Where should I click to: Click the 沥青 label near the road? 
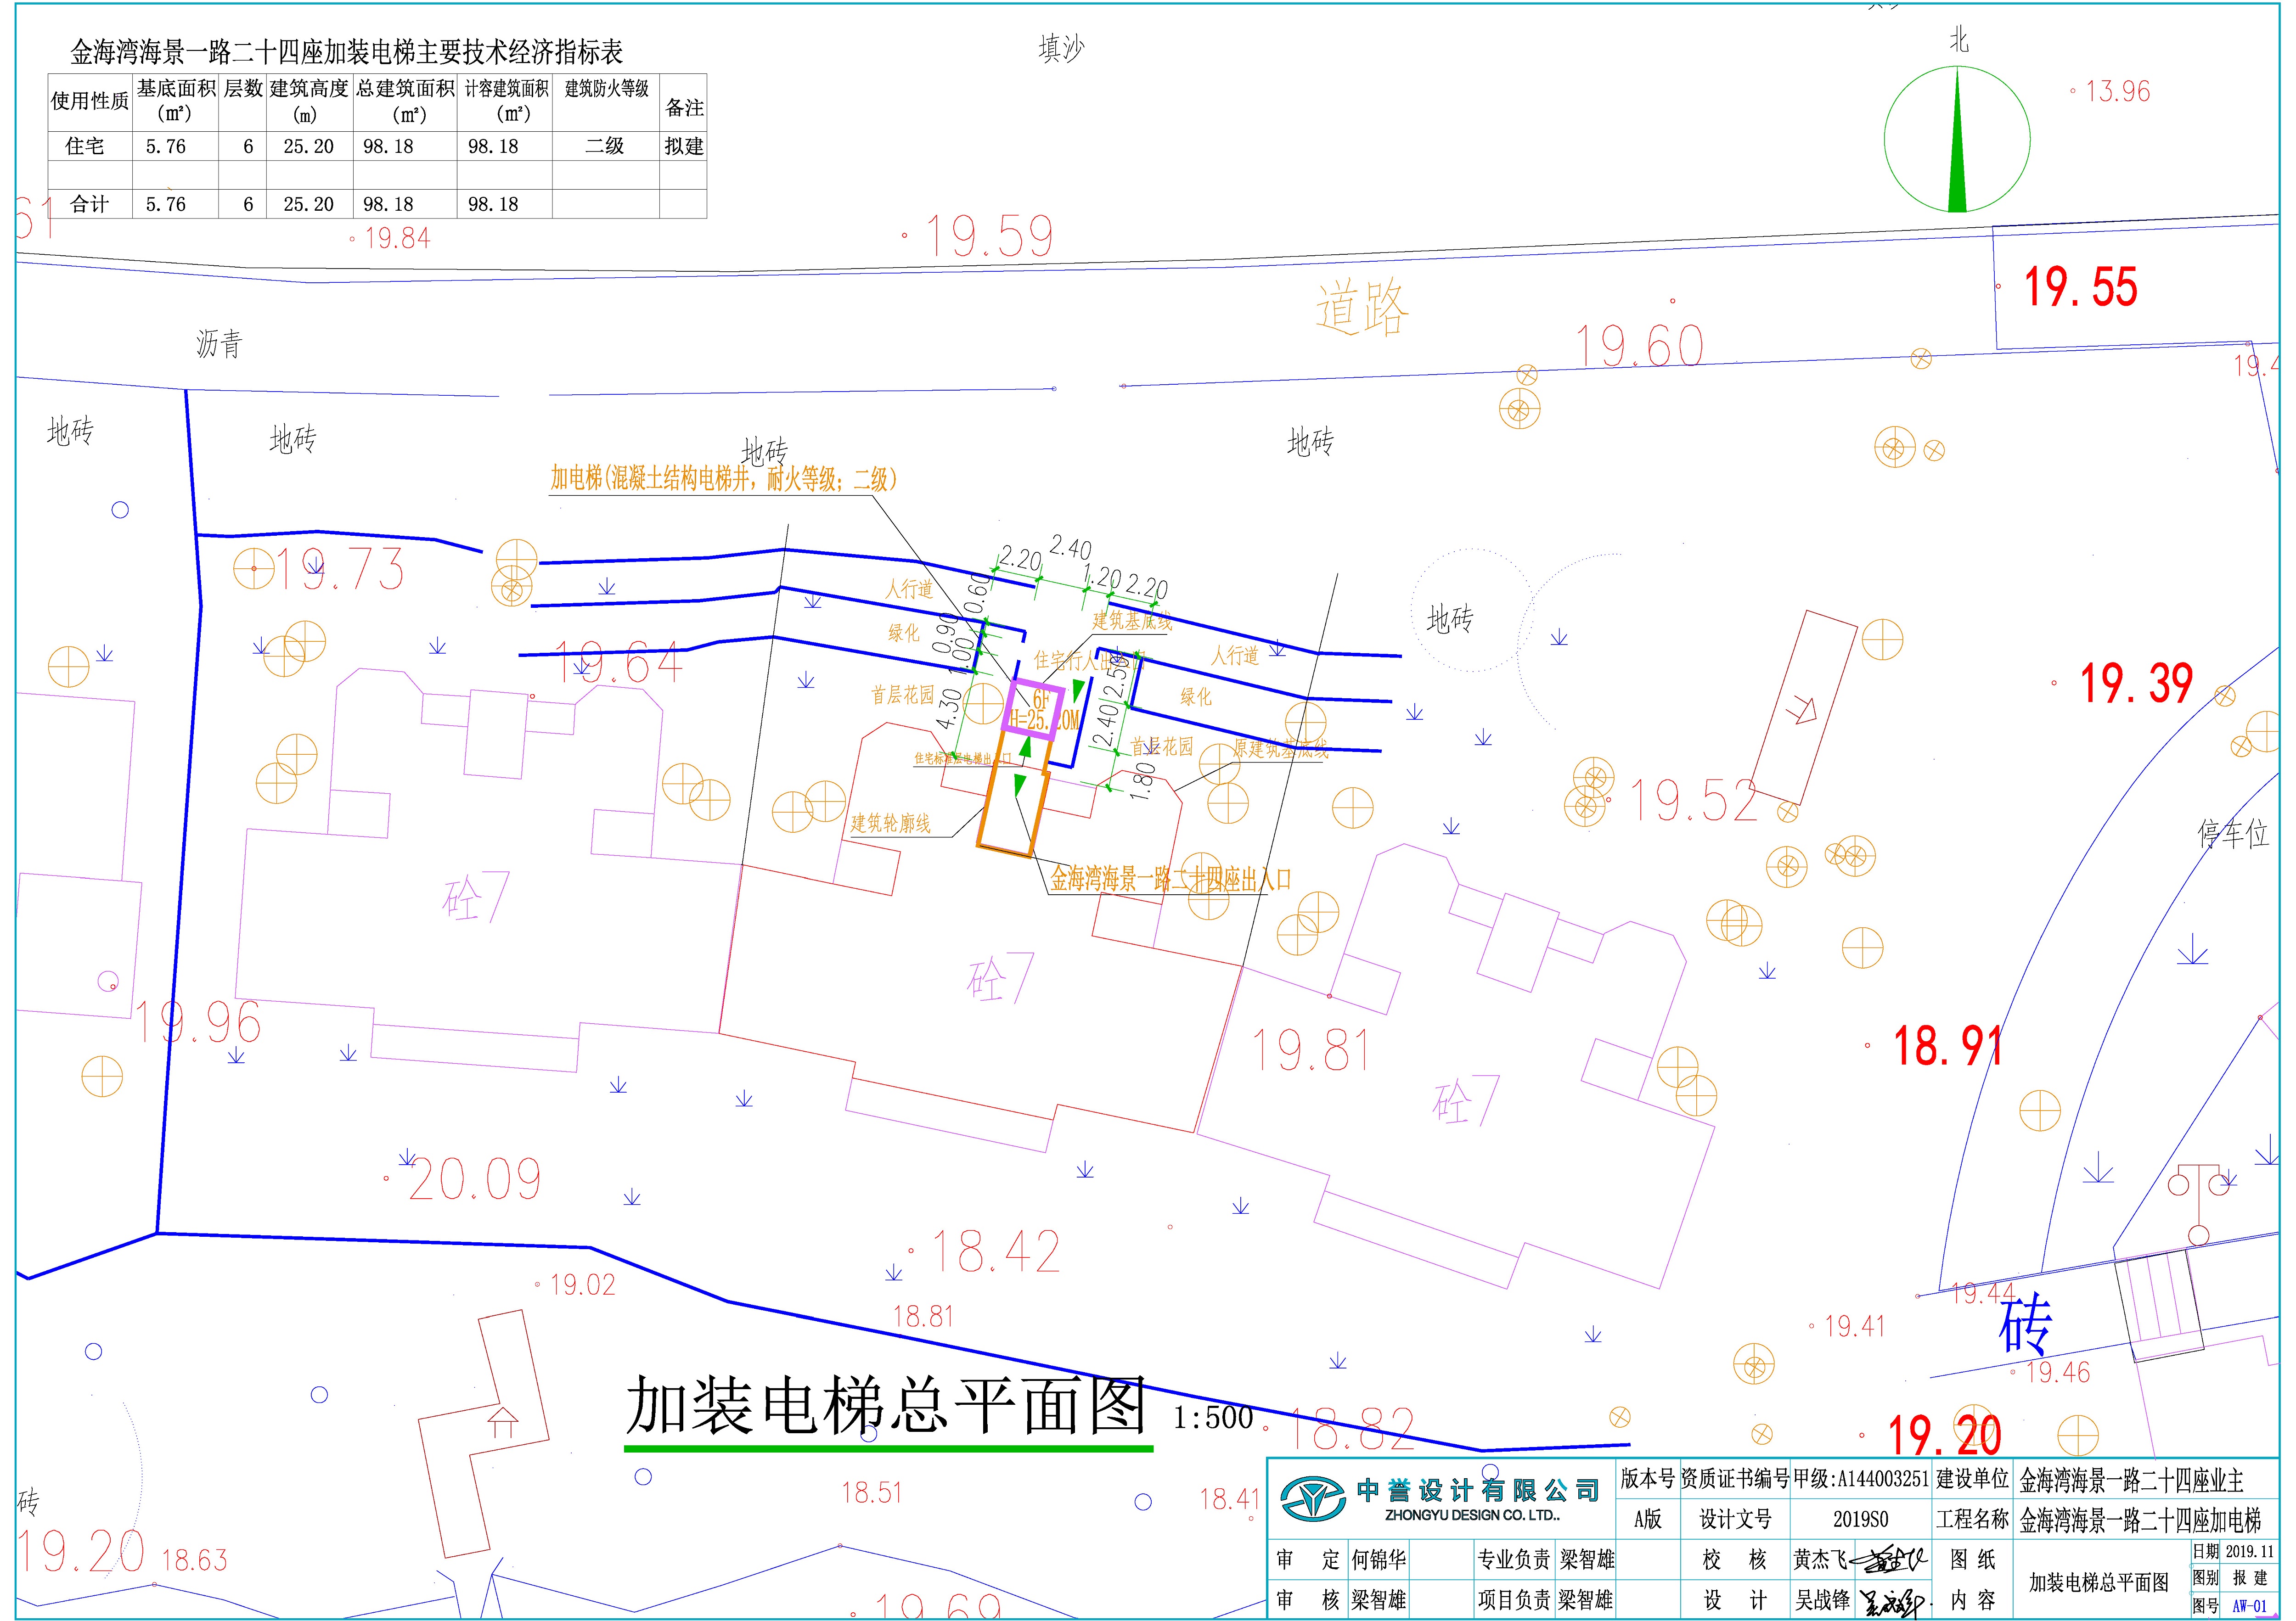[x=219, y=344]
